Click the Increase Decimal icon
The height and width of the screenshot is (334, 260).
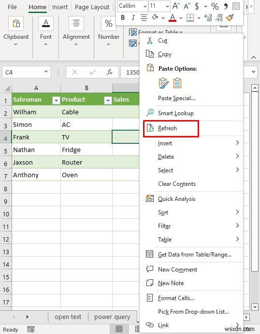(208, 18)
